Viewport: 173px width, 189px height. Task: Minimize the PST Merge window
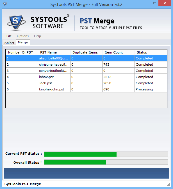147,4
